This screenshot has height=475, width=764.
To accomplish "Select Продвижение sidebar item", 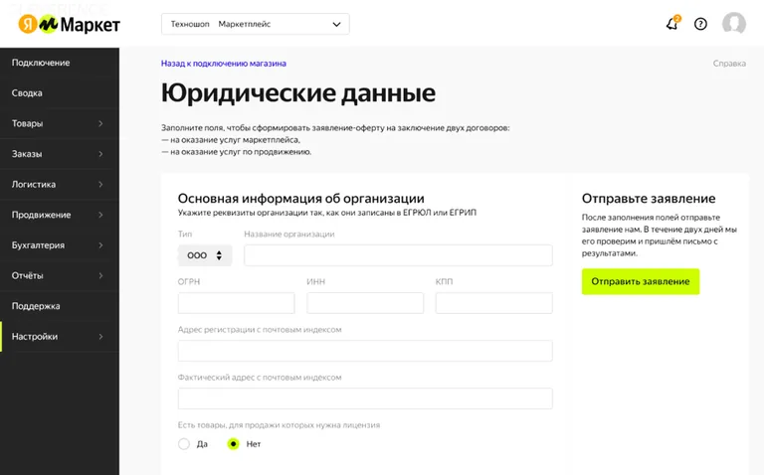I will [60, 215].
